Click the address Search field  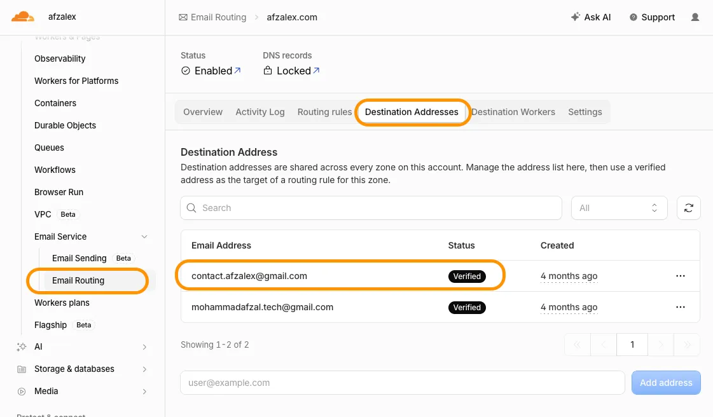[x=371, y=208]
